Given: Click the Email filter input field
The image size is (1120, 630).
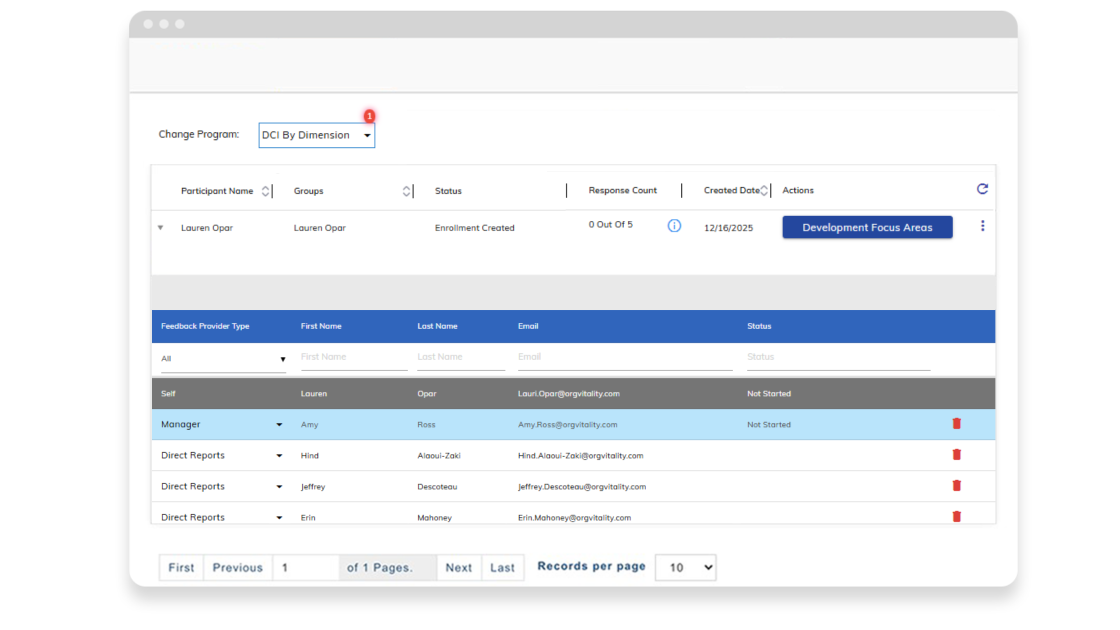Looking at the screenshot, I should (624, 357).
